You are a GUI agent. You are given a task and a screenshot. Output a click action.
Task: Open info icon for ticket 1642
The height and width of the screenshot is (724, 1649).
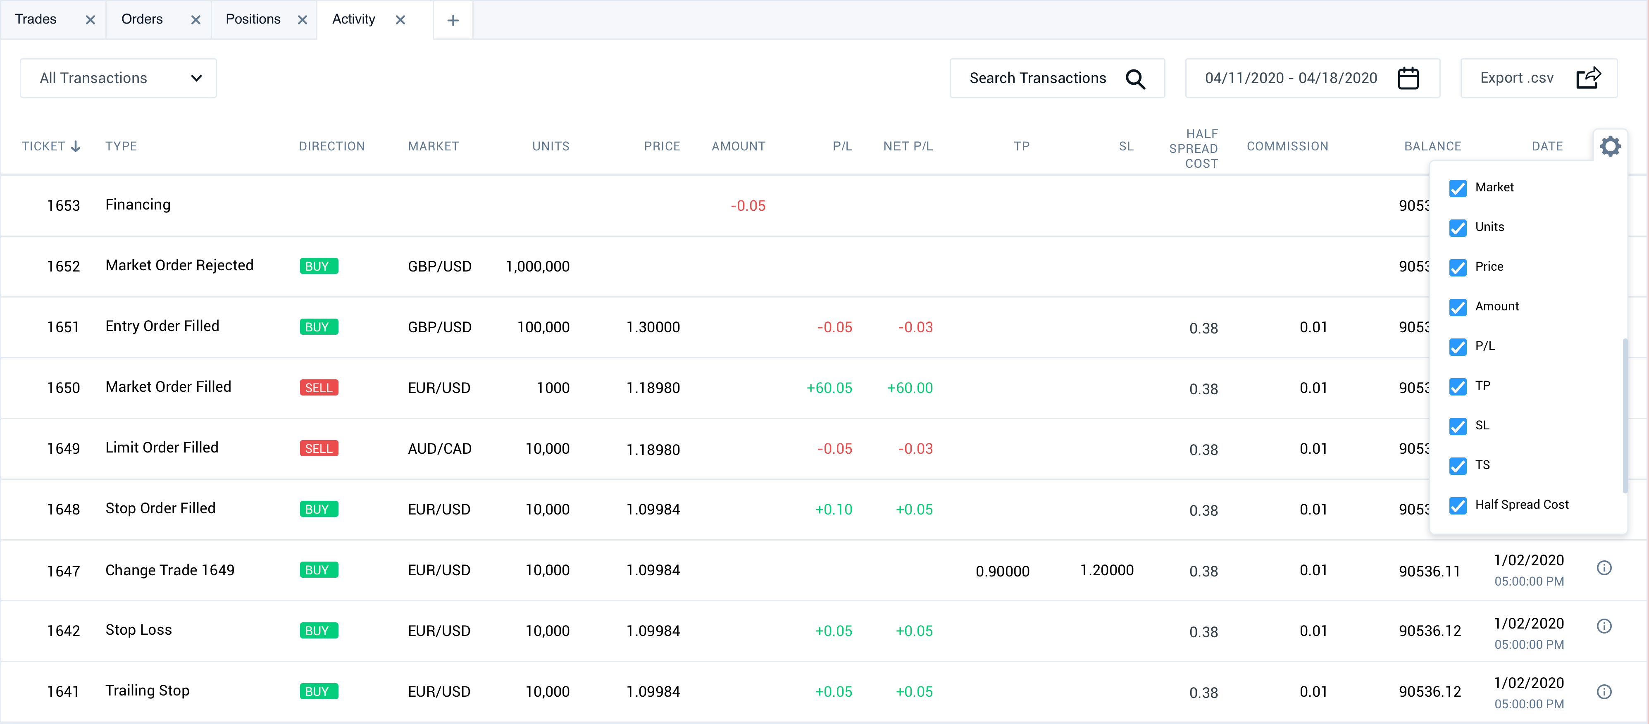[1604, 626]
